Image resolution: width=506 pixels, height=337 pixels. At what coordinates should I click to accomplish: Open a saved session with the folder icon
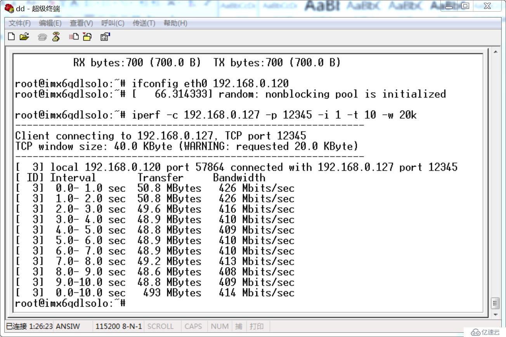[24, 37]
